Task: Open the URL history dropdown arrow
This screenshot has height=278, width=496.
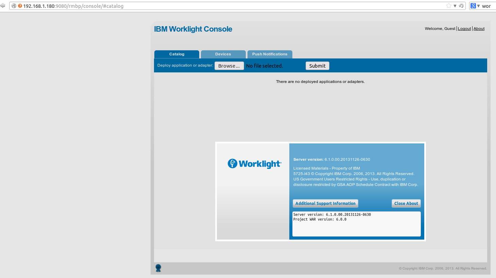Action: 455,6
